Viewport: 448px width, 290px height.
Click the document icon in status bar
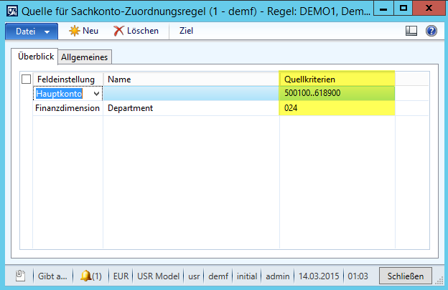pos(20,276)
